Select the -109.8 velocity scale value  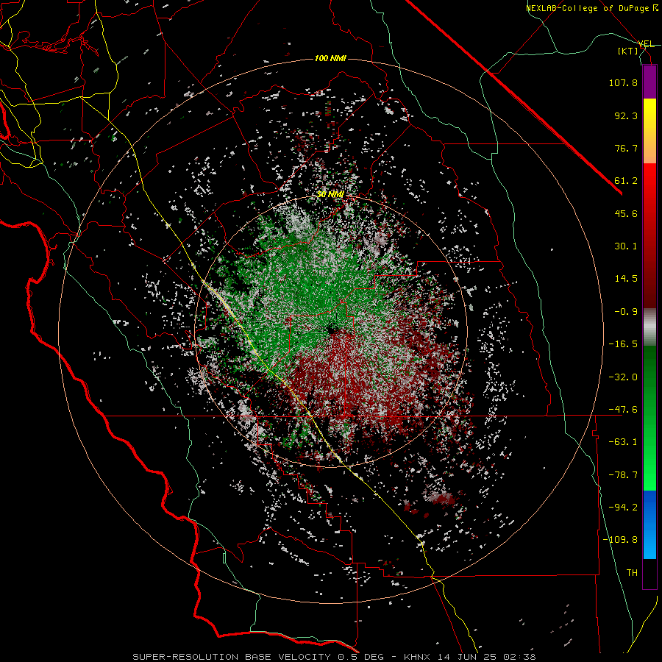point(620,540)
